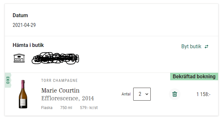Click the total price 1 158:-
This screenshot has height=121, width=223.
click(x=203, y=94)
